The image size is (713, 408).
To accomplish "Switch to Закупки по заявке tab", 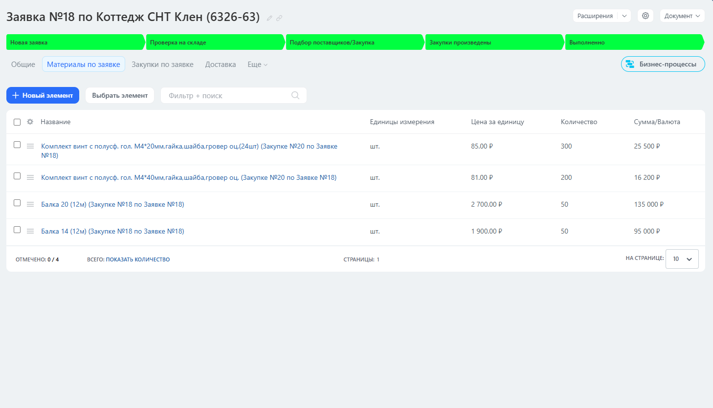I will pos(162,64).
